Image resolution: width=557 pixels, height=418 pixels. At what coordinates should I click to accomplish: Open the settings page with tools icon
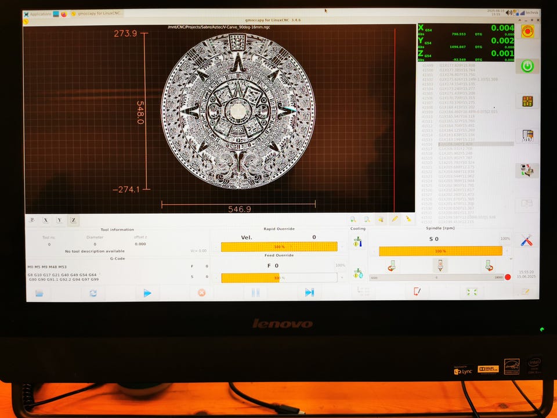point(526,240)
